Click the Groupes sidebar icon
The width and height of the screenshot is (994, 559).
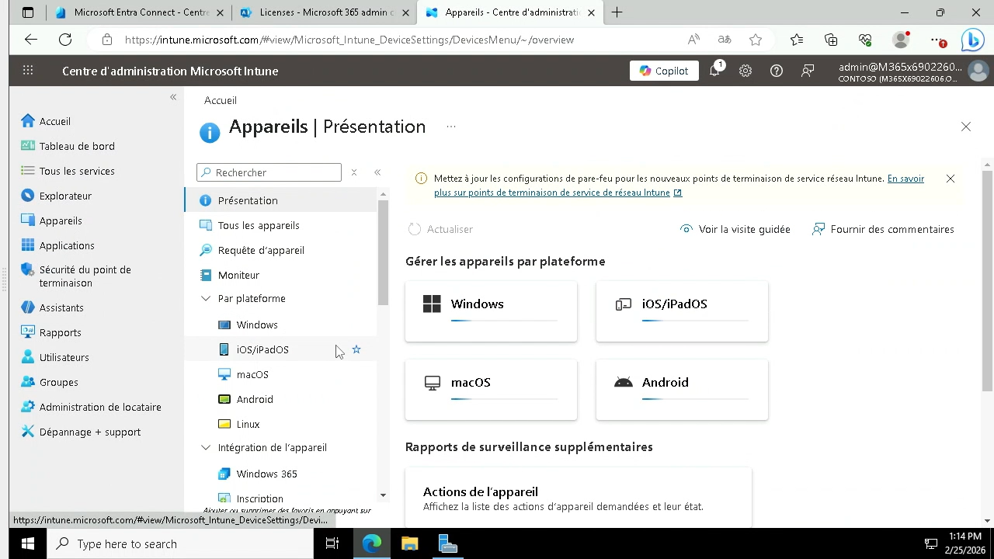click(28, 382)
